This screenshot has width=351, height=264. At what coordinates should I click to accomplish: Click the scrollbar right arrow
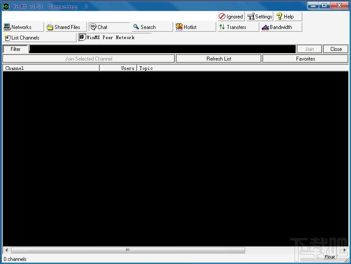(345, 250)
